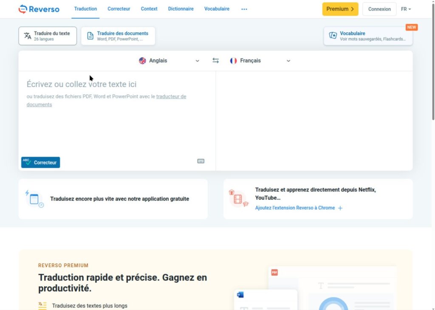
Task: Click the Connexion button
Action: (x=379, y=9)
